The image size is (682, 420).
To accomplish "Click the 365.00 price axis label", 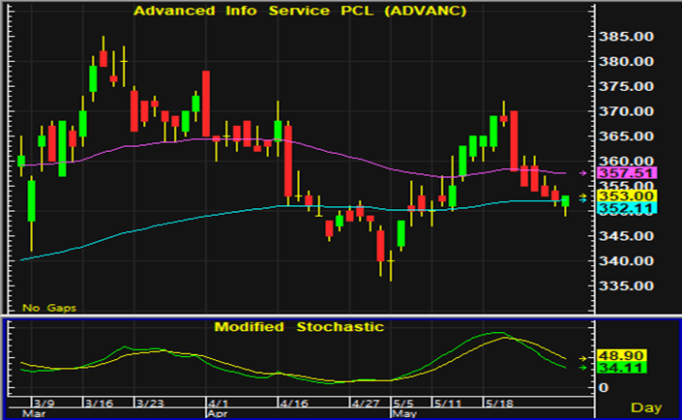I will (626, 136).
